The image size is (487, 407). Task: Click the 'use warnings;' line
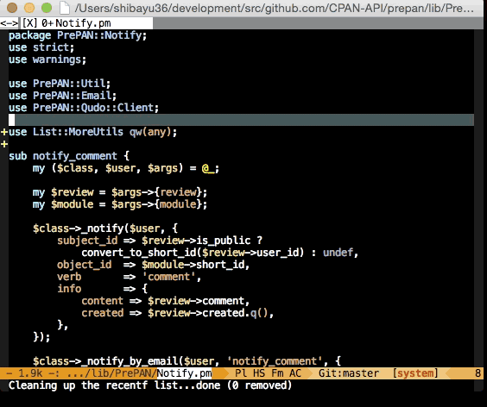47,59
